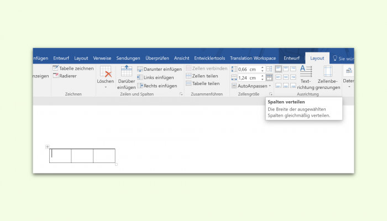Click the Tell Me lightbulb search box
This screenshot has width=387, height=221.
343,59
